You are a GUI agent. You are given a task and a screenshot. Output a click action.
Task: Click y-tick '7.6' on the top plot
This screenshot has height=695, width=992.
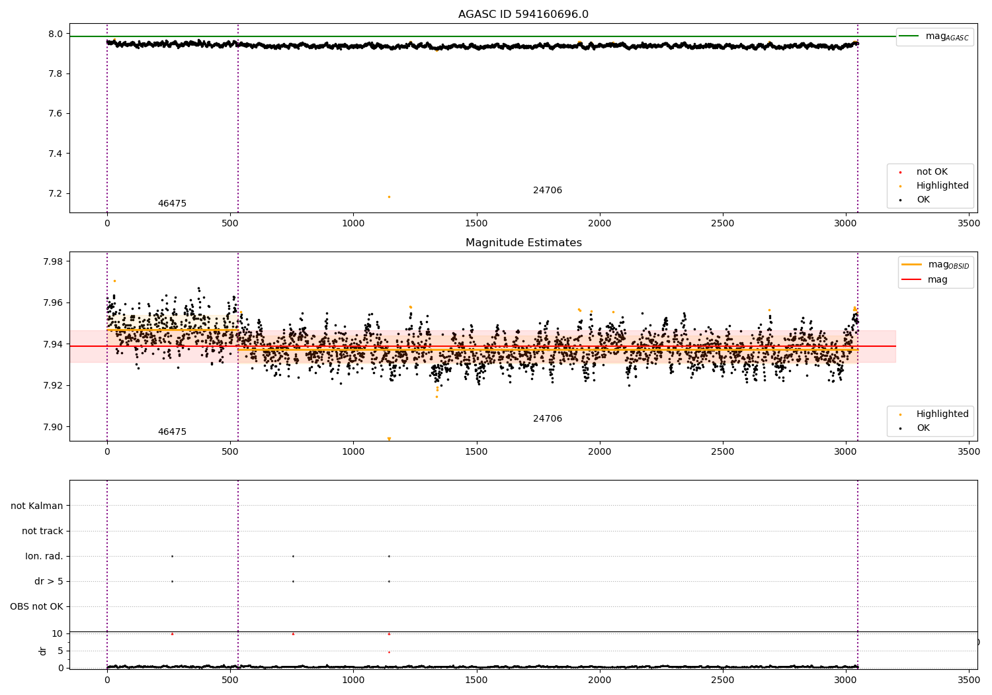coord(56,114)
